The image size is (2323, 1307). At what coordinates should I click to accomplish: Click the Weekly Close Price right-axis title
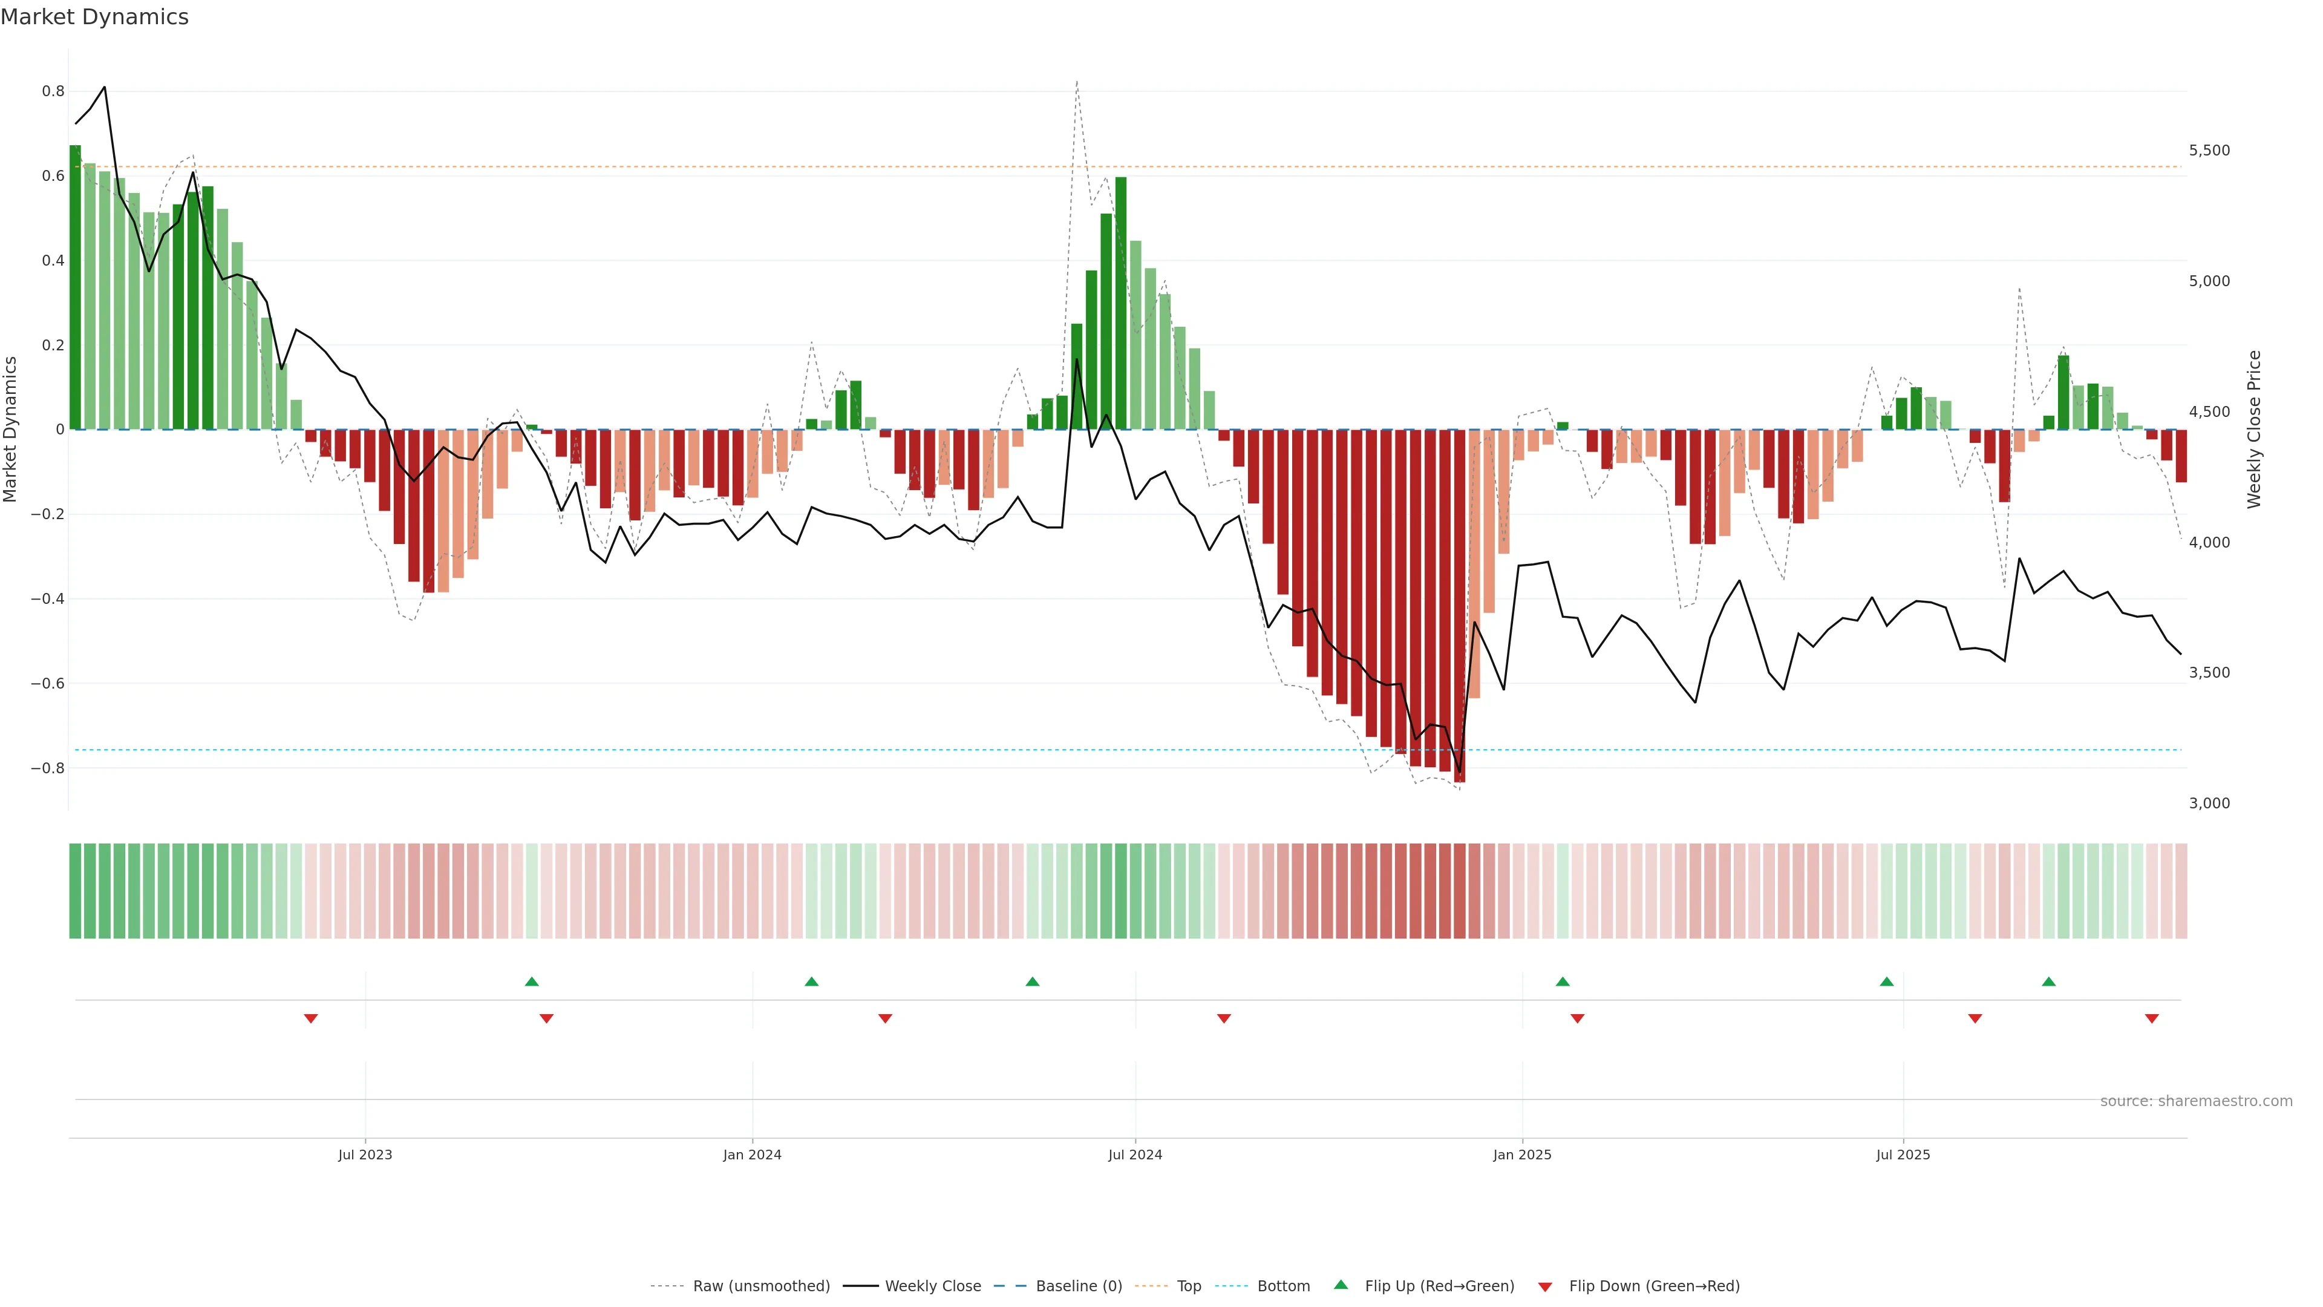(x=2253, y=430)
